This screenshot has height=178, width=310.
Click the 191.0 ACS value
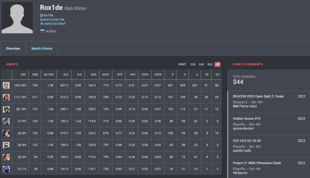tap(64, 169)
